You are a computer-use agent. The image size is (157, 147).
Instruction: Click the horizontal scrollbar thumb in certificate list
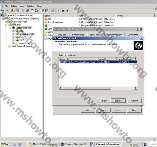click(x=87, y=88)
